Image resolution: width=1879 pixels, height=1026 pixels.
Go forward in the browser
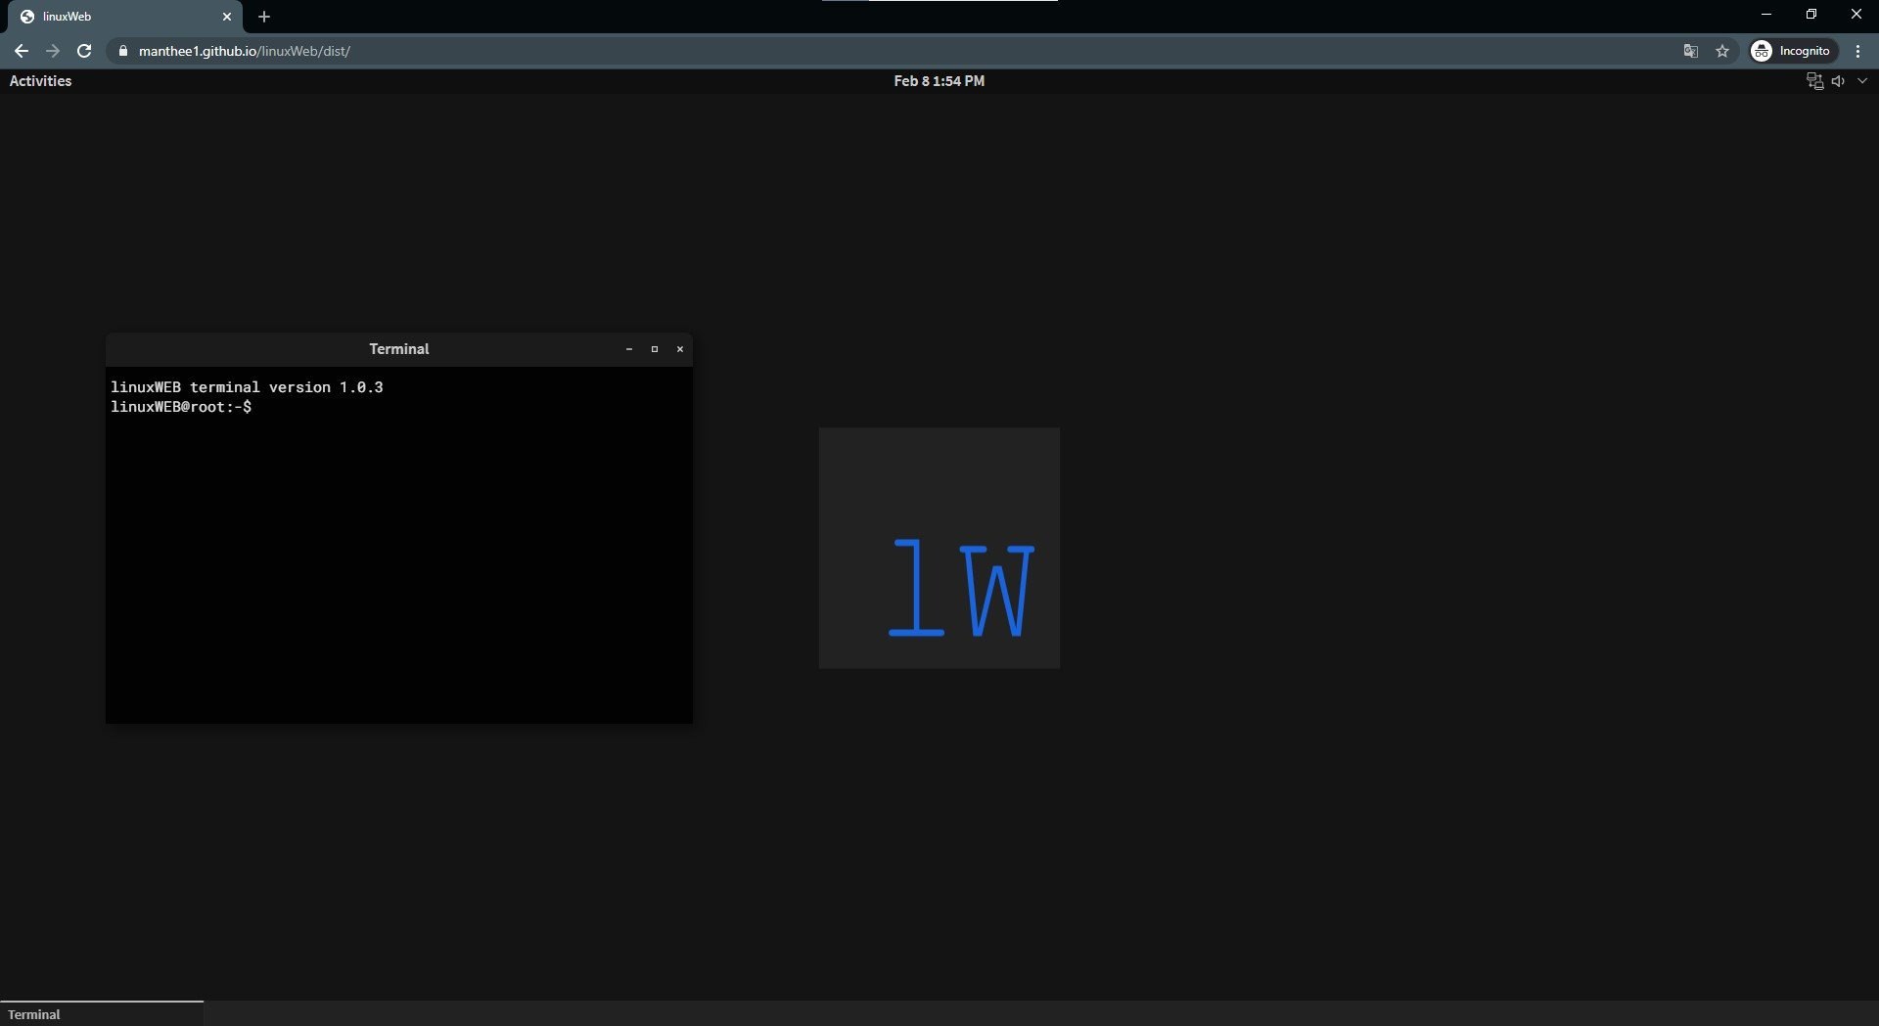tap(53, 51)
